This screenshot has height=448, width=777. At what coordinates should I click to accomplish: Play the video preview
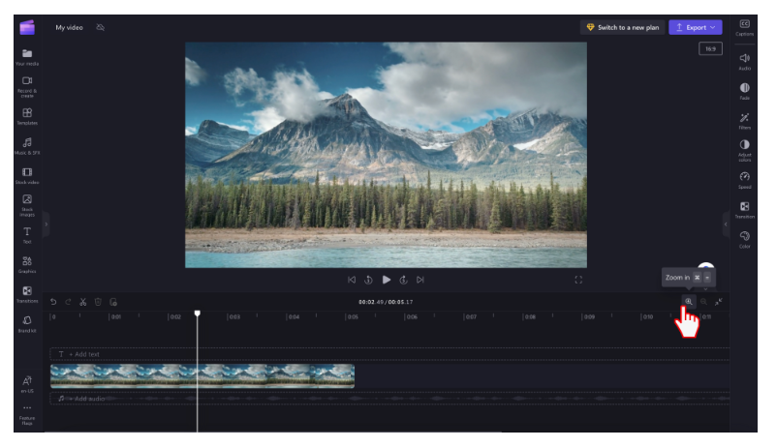[386, 280]
